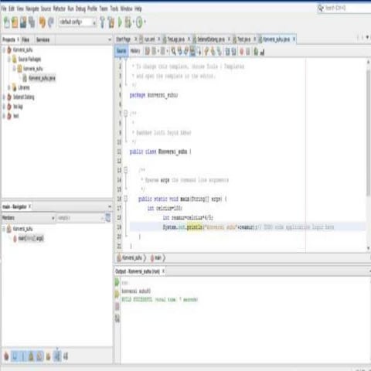Click green Re-run icon in Output panel
This screenshot has width=371, height=371.
coord(117,282)
